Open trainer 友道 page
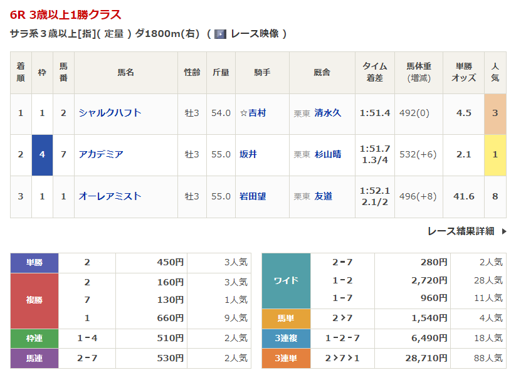Screen dimensions: 516x375 point(323,196)
